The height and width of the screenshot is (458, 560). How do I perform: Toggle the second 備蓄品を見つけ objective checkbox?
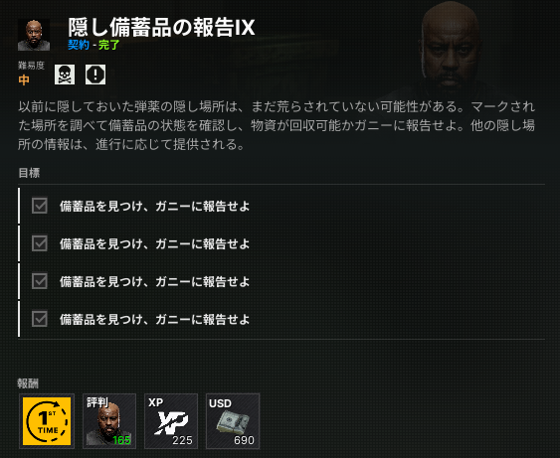pos(39,243)
